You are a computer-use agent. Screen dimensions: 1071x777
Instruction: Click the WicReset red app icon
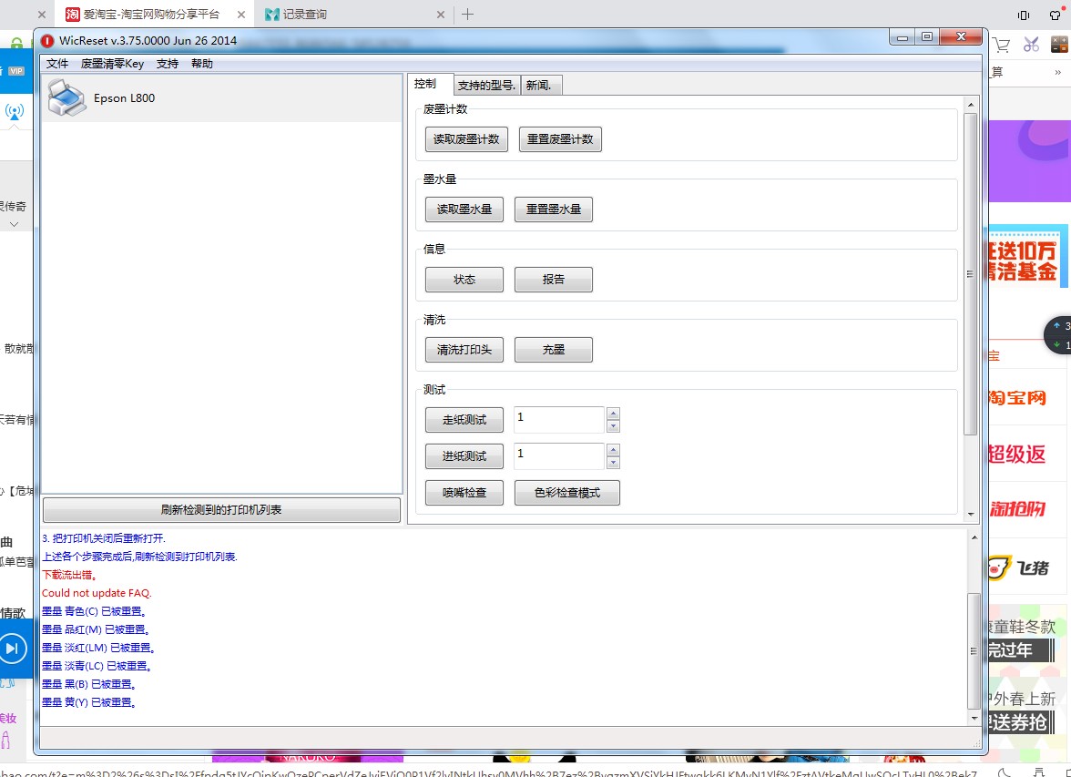[x=47, y=40]
